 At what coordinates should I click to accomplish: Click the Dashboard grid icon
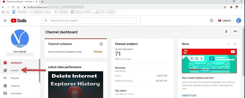5,63
